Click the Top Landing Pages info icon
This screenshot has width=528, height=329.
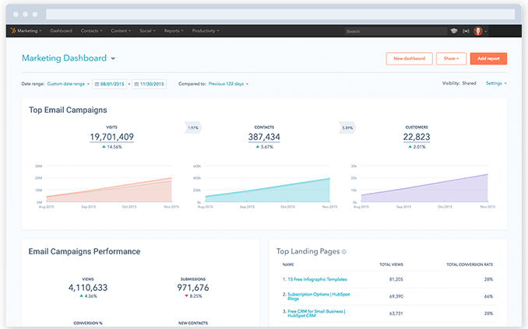pyautogui.click(x=343, y=252)
